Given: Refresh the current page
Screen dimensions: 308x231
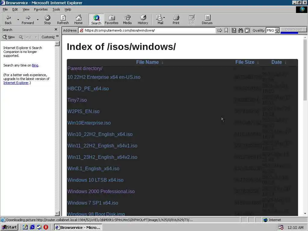Looking at the screenshot, I should 63,20.
